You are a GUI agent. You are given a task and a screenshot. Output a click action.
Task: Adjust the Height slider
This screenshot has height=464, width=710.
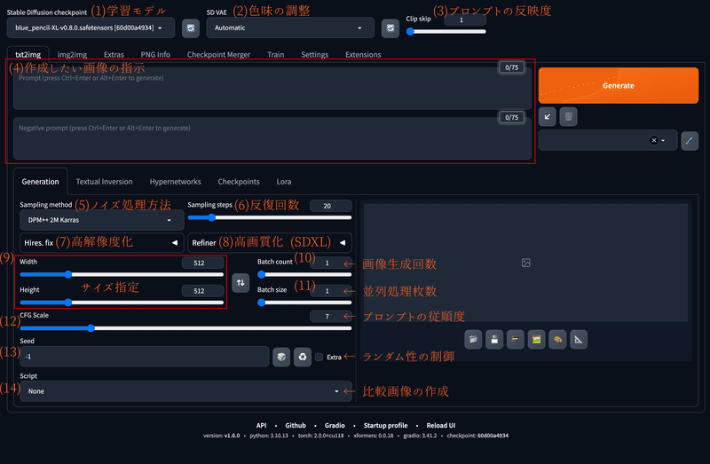(x=122, y=303)
